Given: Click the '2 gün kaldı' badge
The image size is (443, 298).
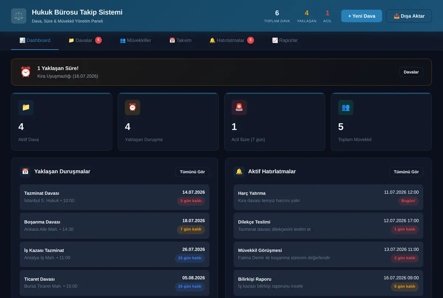Looking at the screenshot, I should pyautogui.click(x=405, y=258).
